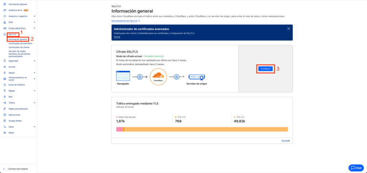Expand the Zaraz submenu arrow
This screenshot has width=367, height=173.
[x=34, y=127]
